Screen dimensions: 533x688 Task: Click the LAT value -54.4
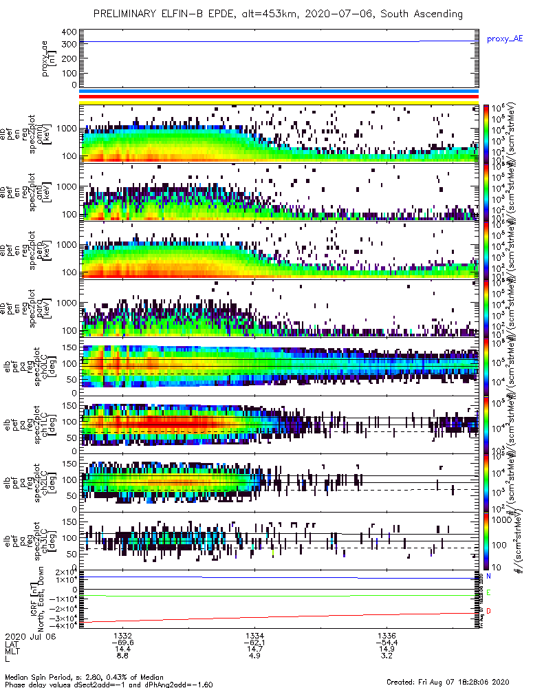coord(387,643)
